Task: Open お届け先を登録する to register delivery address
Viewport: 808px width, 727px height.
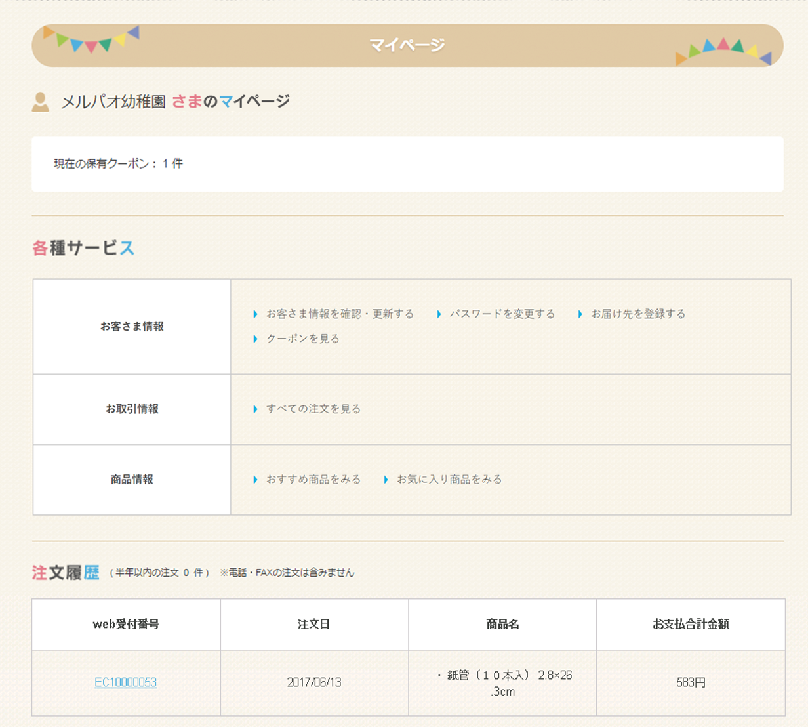Action: click(x=638, y=314)
